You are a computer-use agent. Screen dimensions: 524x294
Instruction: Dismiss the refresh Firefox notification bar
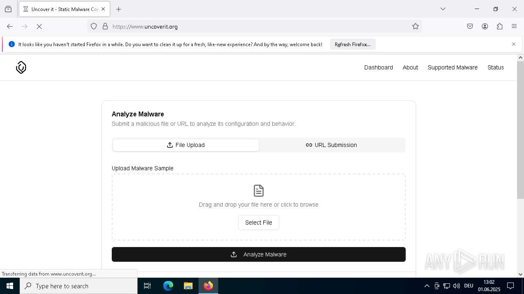click(514, 44)
